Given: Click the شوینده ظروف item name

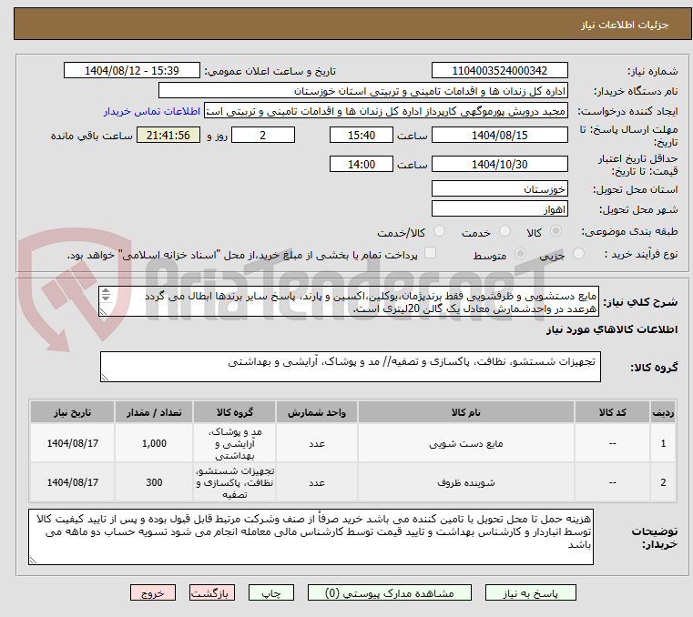Looking at the screenshot, I should [x=466, y=482].
